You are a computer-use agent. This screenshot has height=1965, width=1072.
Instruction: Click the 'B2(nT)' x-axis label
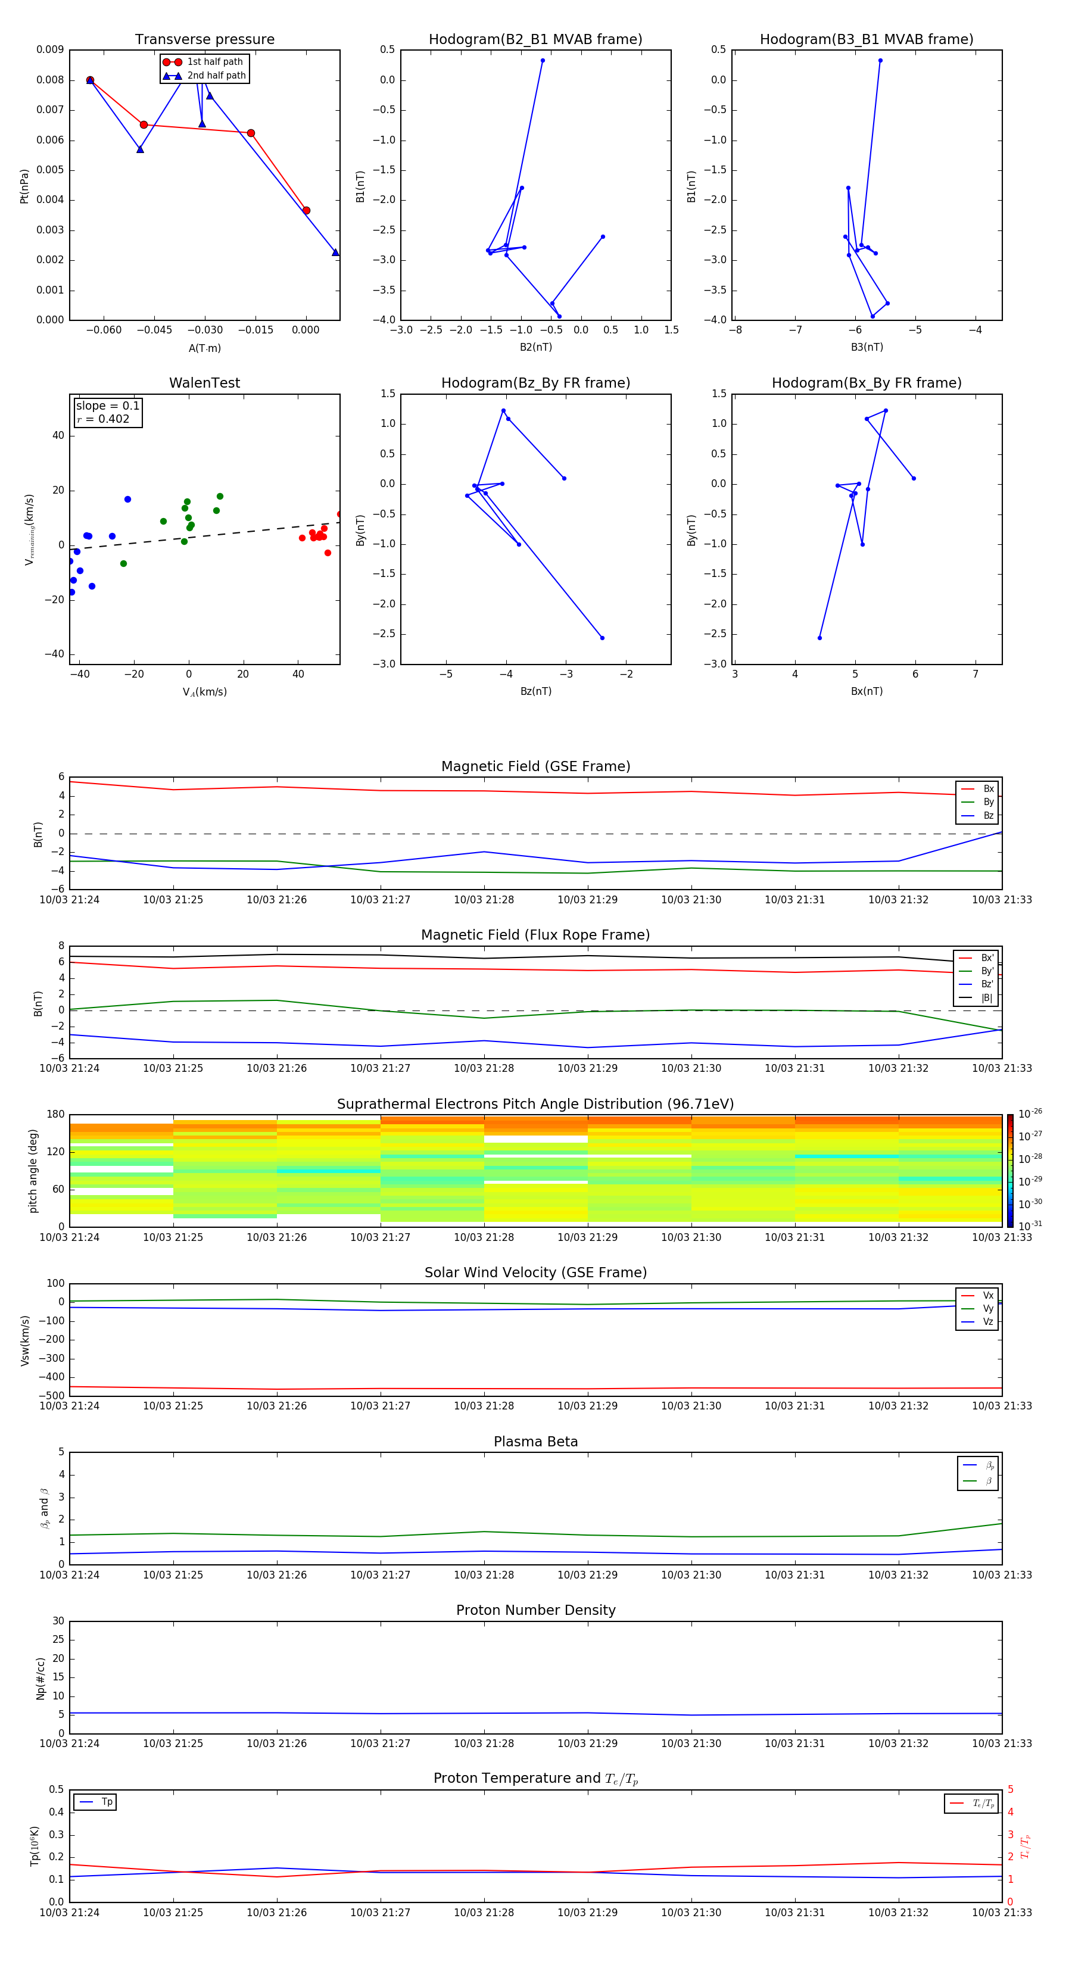535,347
